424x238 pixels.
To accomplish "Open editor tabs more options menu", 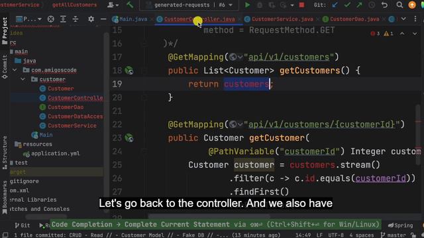I will tap(415, 19).
